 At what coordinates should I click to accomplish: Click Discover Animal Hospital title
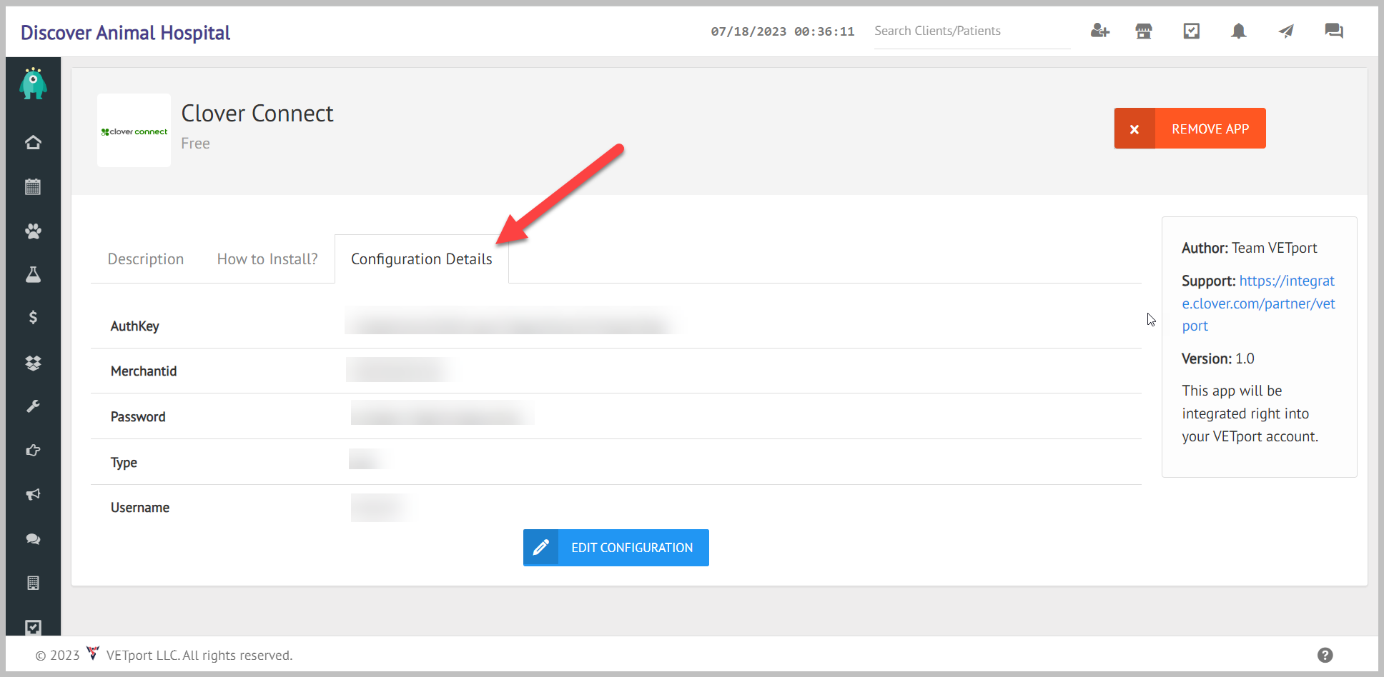[x=125, y=33]
